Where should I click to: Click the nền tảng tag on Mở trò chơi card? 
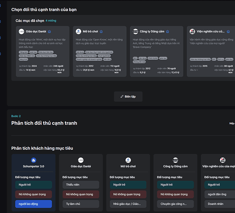[x=107, y=59]
